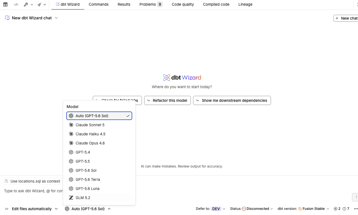Viewport: 358px width, 215px height.
Task: Click the paintbrush format icon
Action: [39, 5]
